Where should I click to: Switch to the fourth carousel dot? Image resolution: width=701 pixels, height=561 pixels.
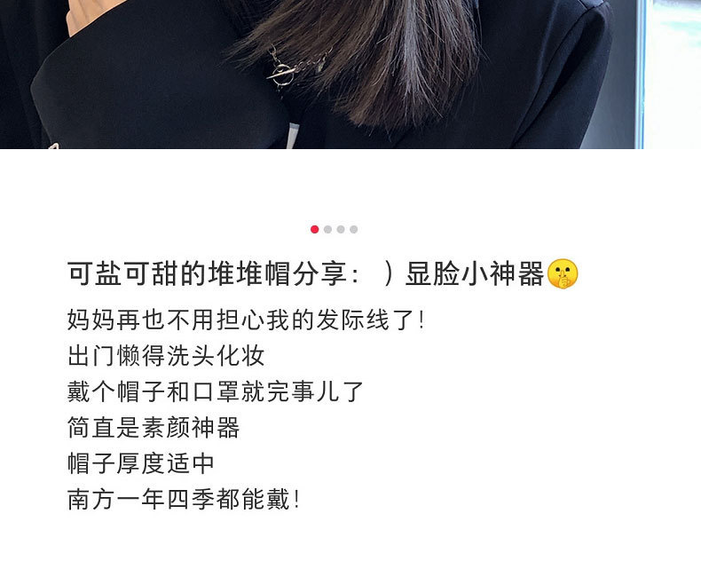pos(354,230)
